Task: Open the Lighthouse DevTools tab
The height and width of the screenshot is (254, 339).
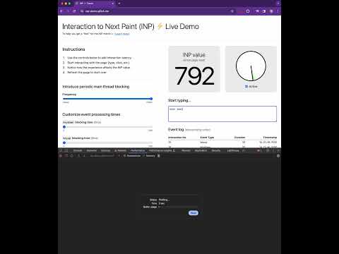Action: 233,150
